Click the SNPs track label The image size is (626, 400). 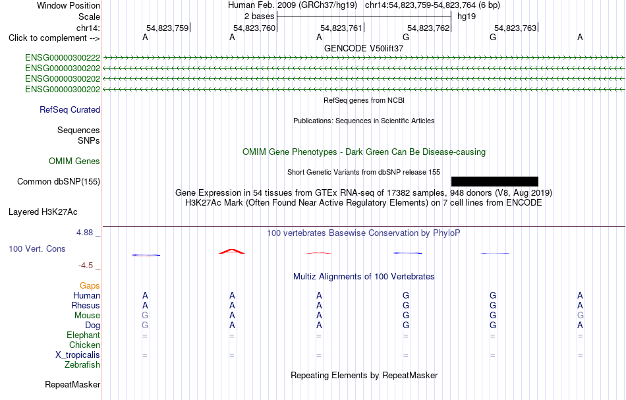[x=89, y=141]
